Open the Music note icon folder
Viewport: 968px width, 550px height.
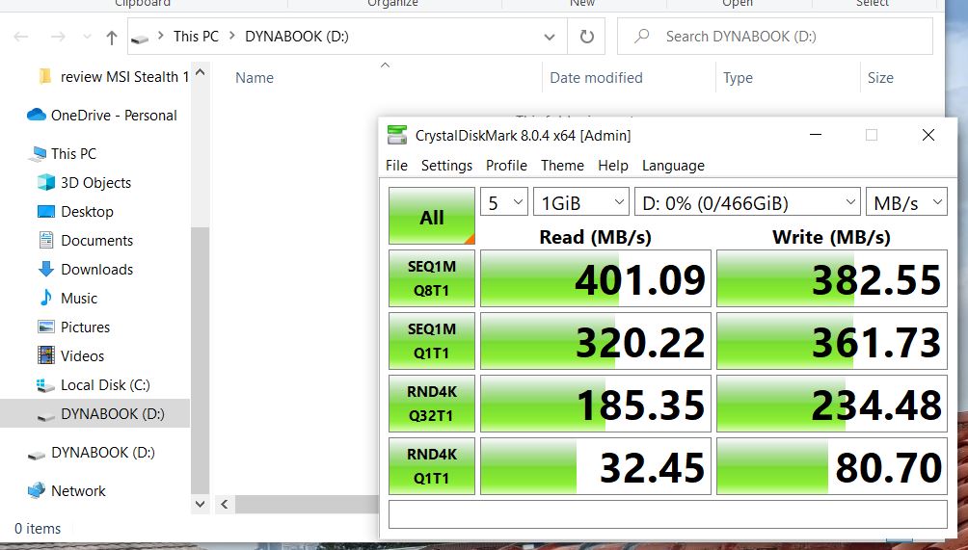[45, 298]
